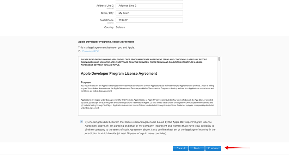Toggle the license agreement confirmation checkbox
This screenshot has height=155, width=289.
82,122
